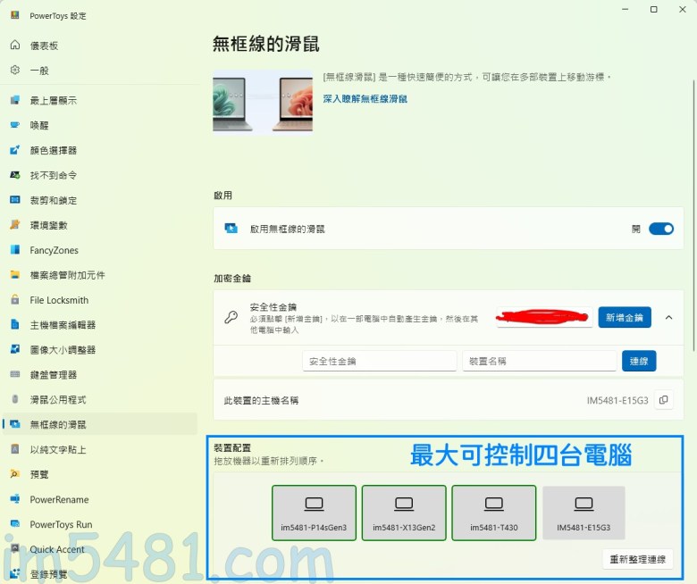Click the PowerToys Run icon
Viewport: 697px width, 584px height.
(x=15, y=523)
